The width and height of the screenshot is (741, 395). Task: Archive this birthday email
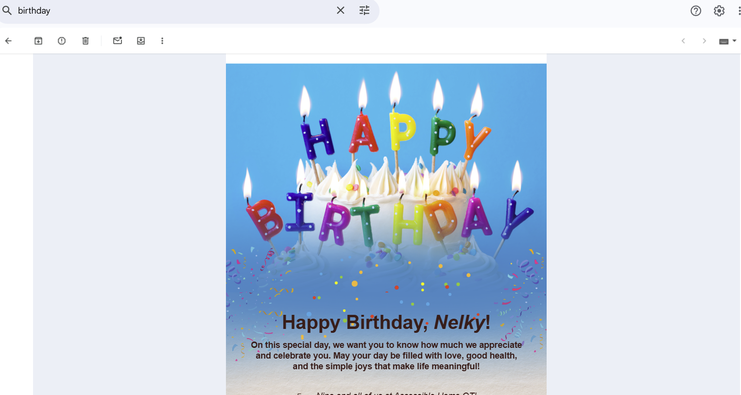point(38,41)
